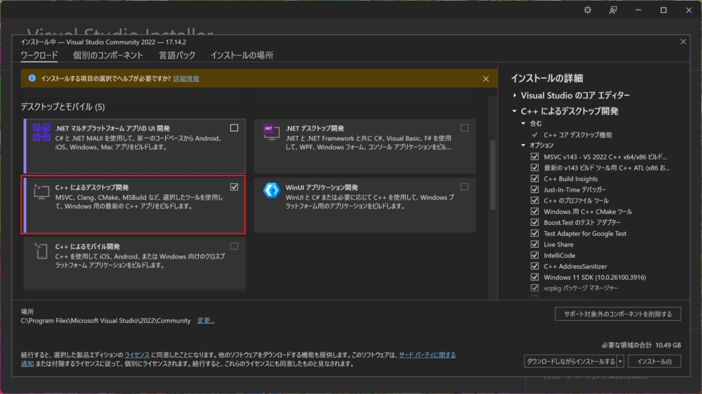Toggle the C++ AddressSanitizer option
The height and width of the screenshot is (394, 702).
tap(535, 266)
